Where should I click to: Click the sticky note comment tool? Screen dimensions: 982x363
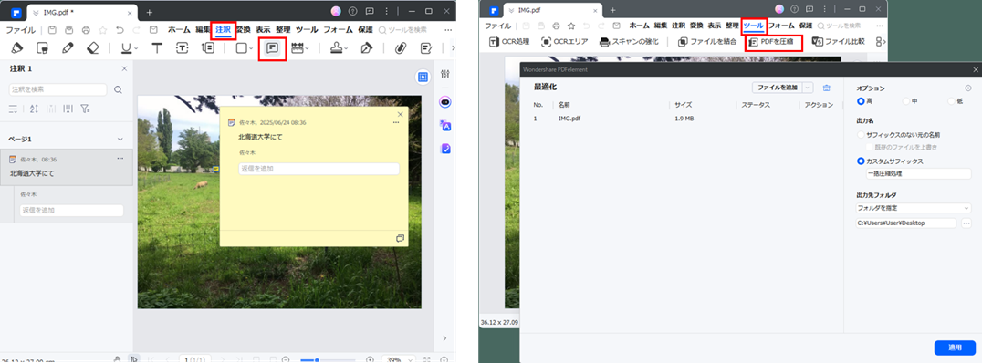[273, 48]
